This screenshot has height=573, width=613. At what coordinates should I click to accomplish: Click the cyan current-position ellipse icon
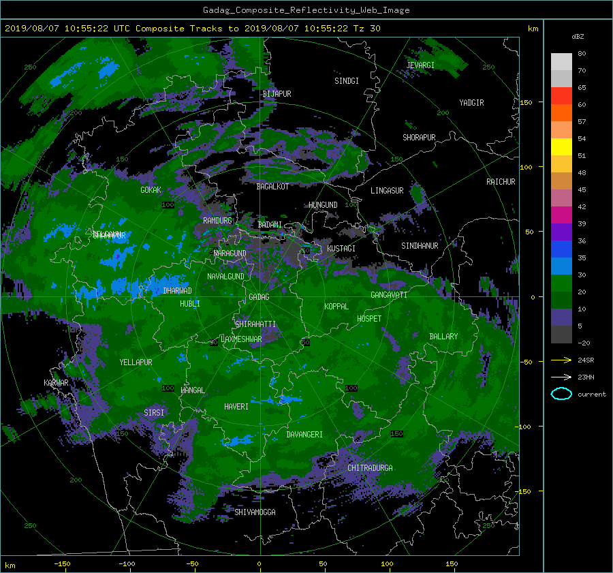pos(561,394)
